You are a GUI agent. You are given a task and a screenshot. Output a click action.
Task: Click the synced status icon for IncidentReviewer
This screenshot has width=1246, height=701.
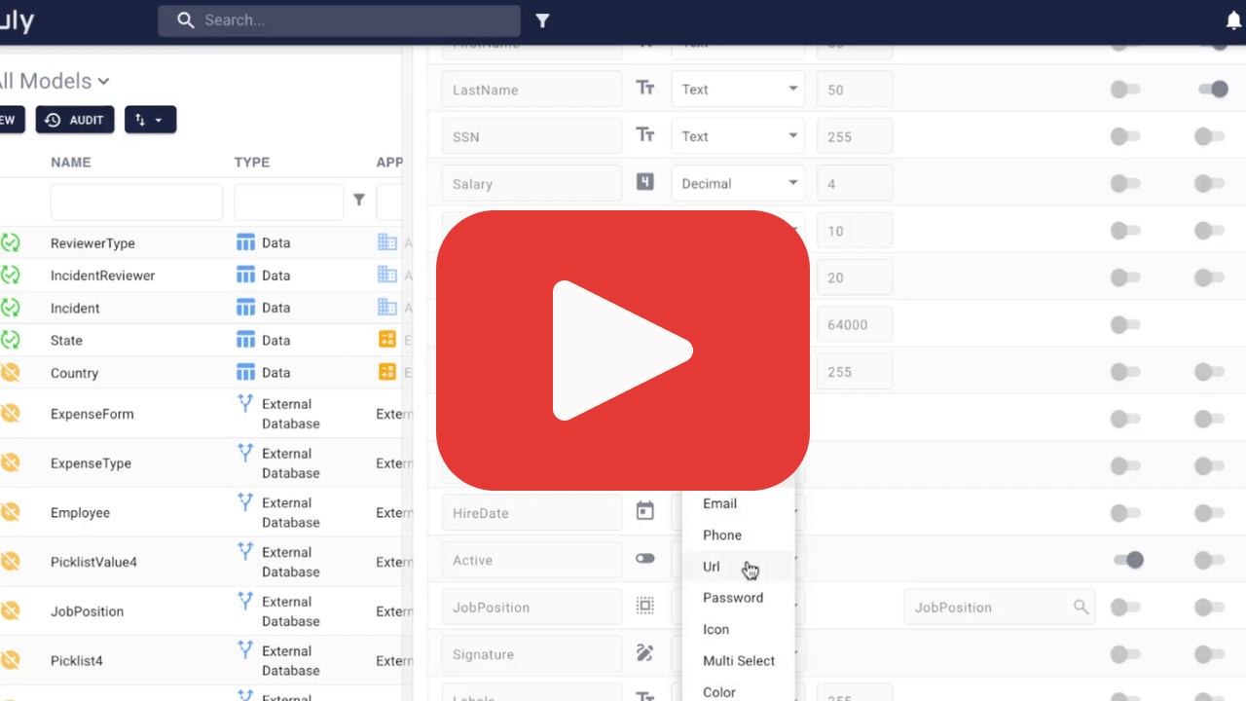[10, 276]
